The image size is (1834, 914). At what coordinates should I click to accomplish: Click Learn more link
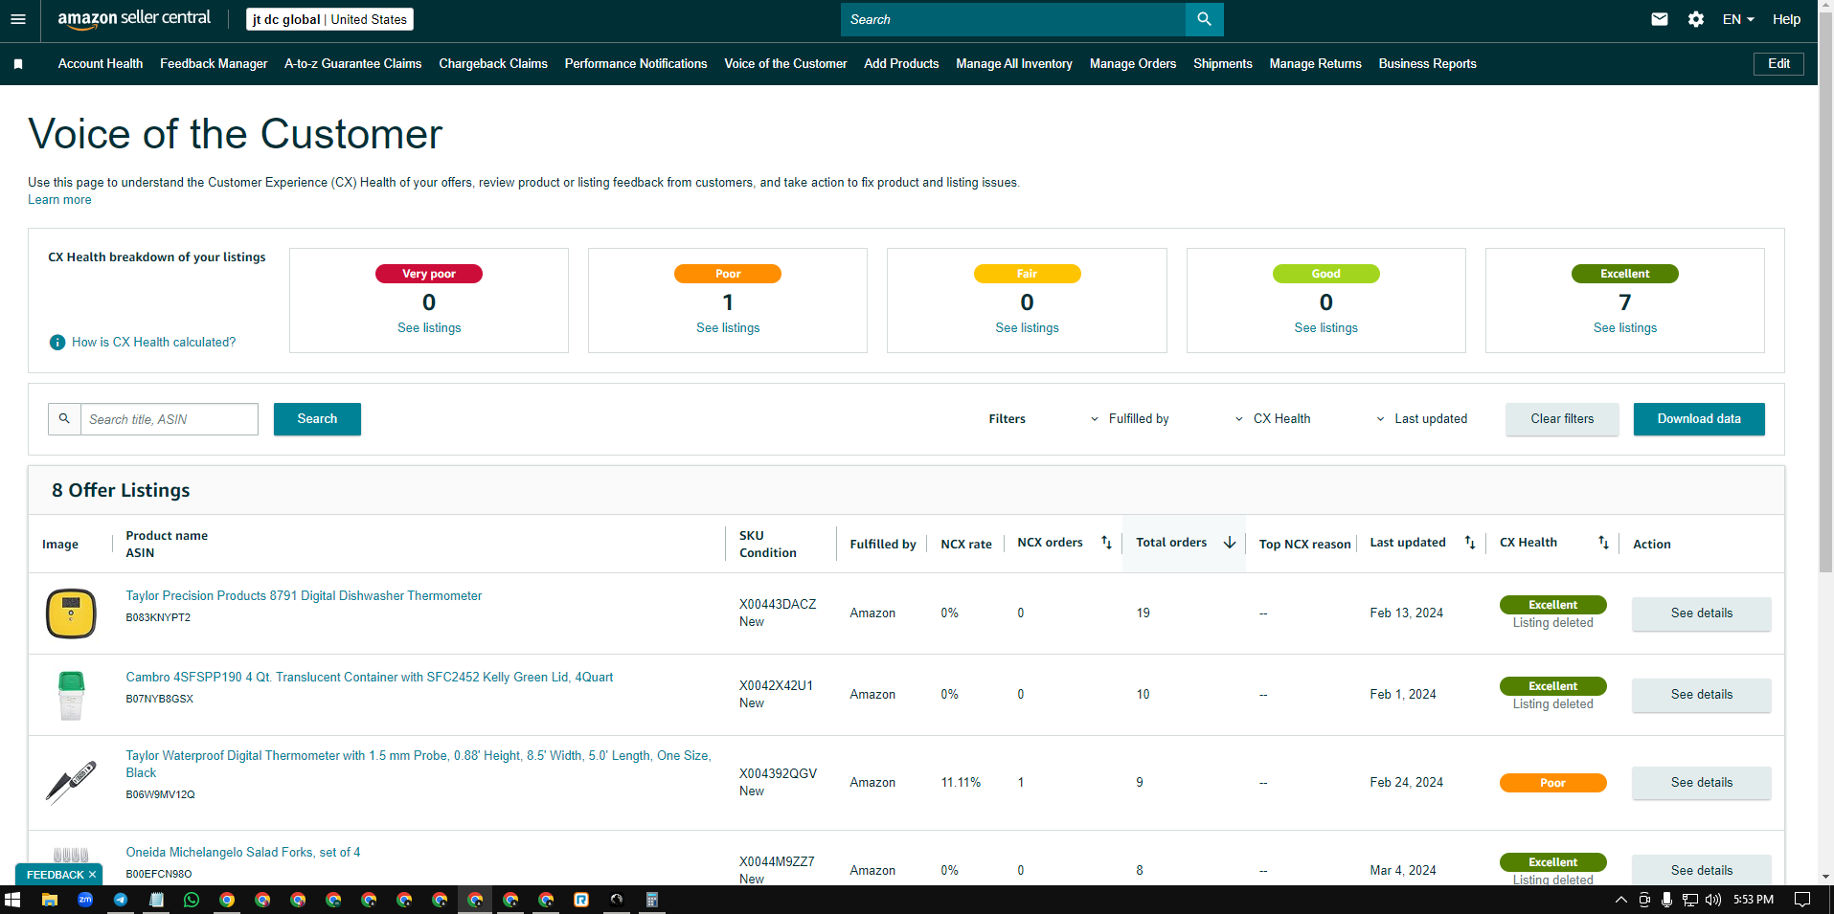pos(59,200)
